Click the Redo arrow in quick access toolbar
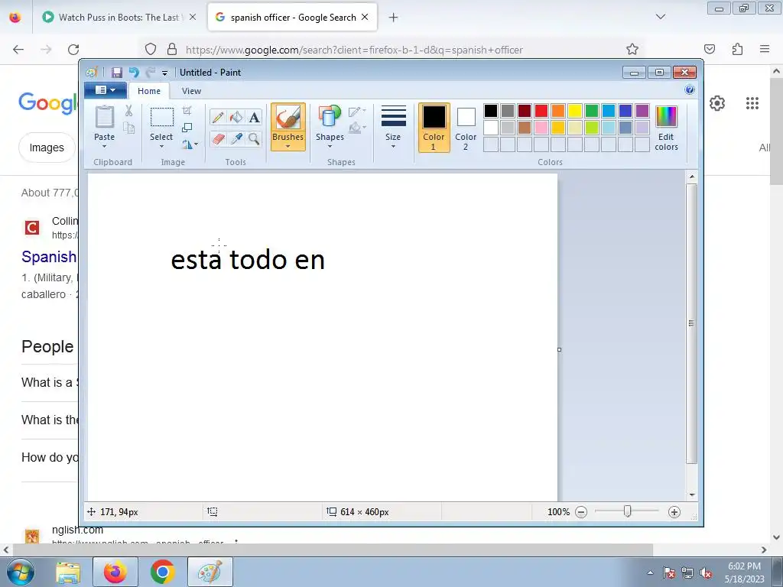 150,73
